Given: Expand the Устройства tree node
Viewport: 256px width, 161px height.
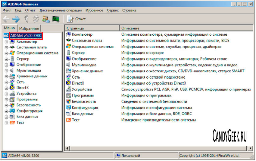Looking at the screenshot, I should 6,94.
